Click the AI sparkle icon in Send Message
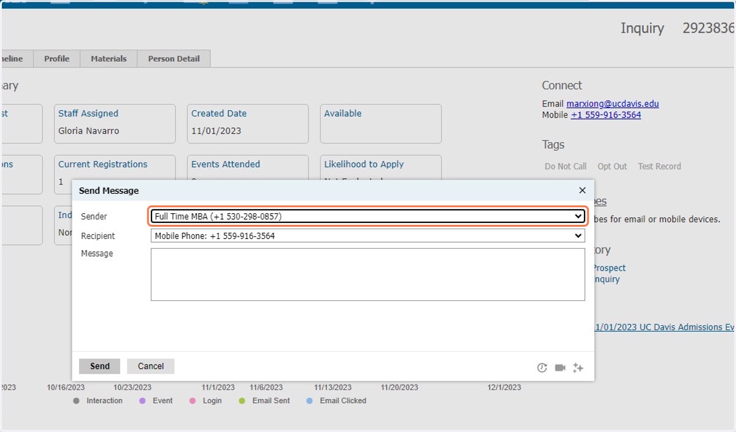Viewport: 736px width, 432px height. 578,368
